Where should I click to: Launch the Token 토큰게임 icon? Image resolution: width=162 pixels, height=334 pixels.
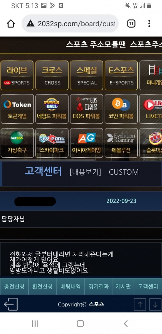tap(17, 109)
